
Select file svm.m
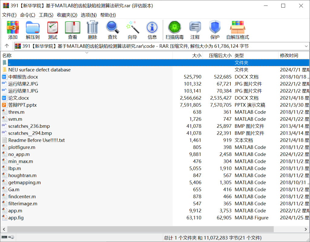[15, 119]
